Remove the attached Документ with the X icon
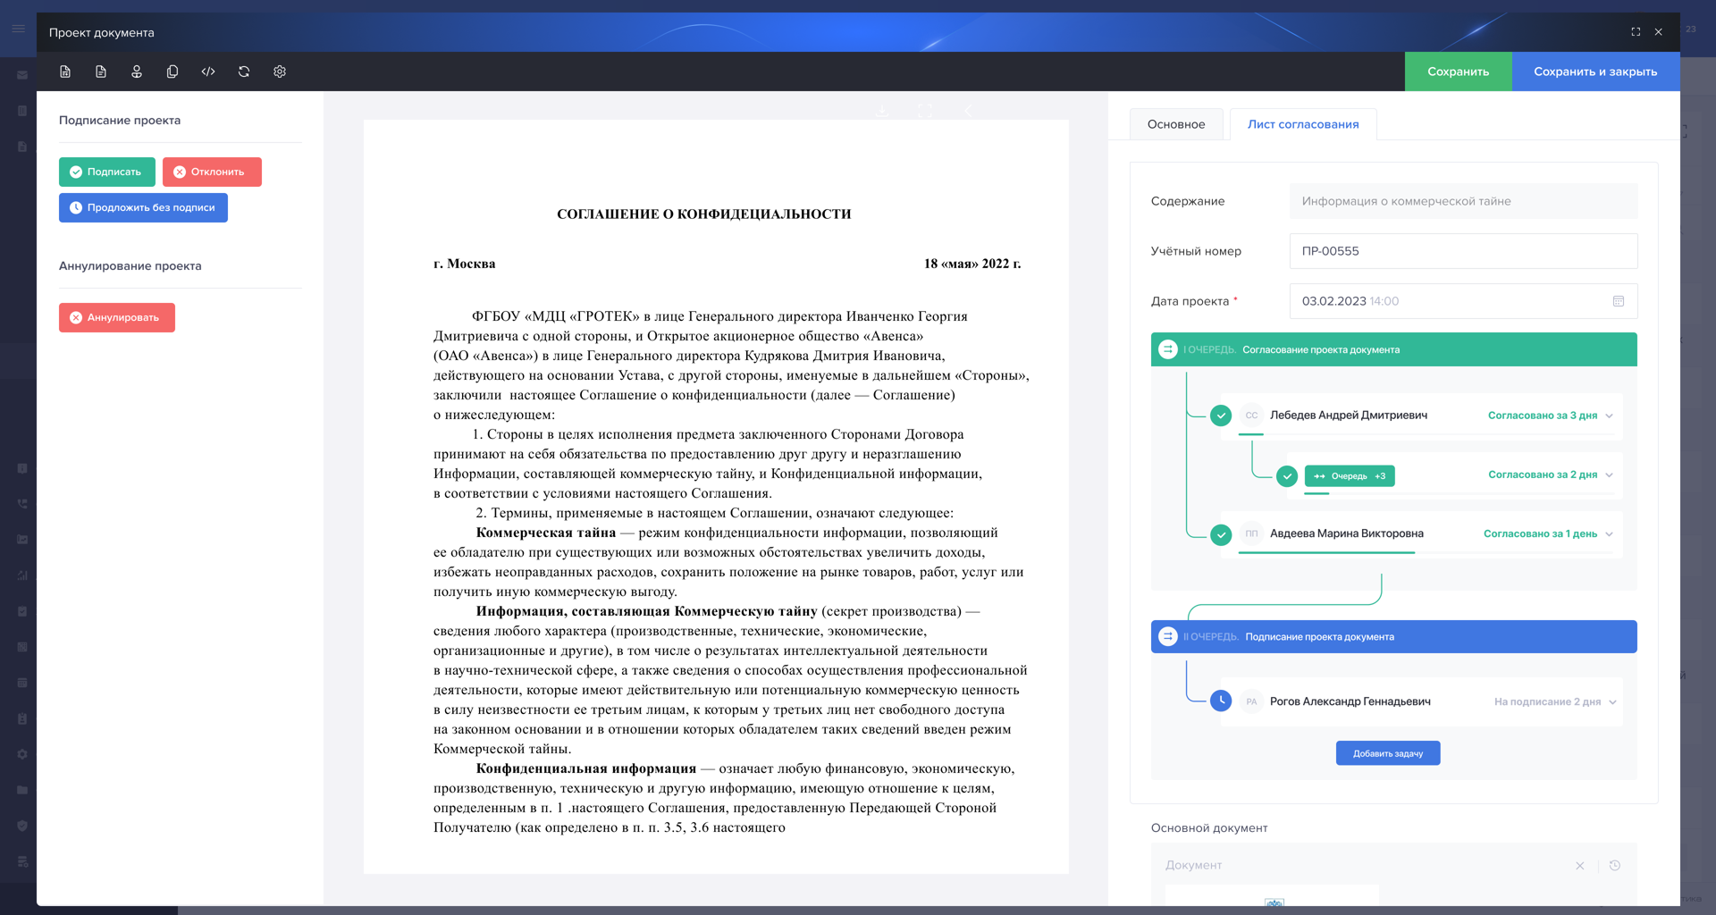Image resolution: width=1716 pixels, height=915 pixels. click(1580, 865)
